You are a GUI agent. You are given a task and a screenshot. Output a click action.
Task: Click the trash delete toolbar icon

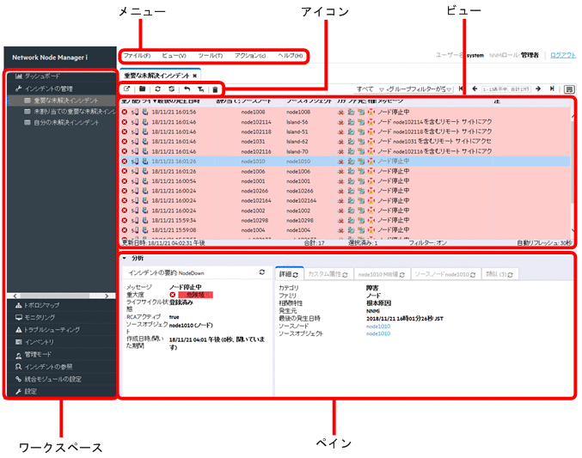click(215, 89)
